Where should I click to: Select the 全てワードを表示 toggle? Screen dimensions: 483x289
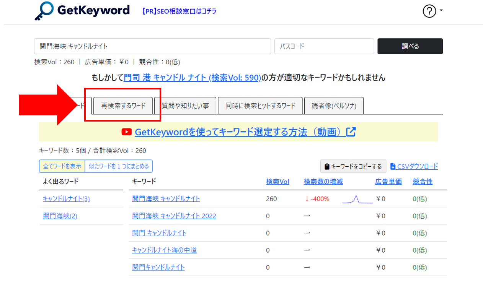point(62,166)
